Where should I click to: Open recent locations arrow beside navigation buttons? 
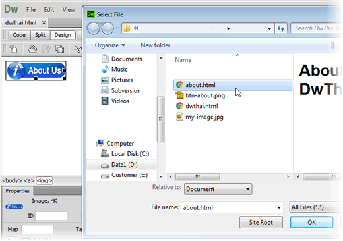[x=117, y=28]
